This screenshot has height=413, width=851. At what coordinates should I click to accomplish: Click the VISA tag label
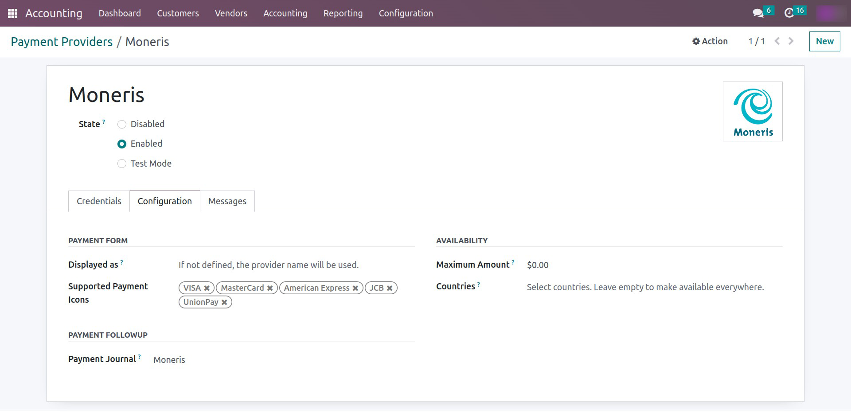click(192, 288)
